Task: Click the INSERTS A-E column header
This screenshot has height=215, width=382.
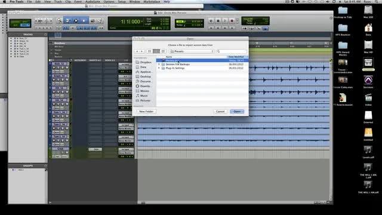Action: pos(95,60)
